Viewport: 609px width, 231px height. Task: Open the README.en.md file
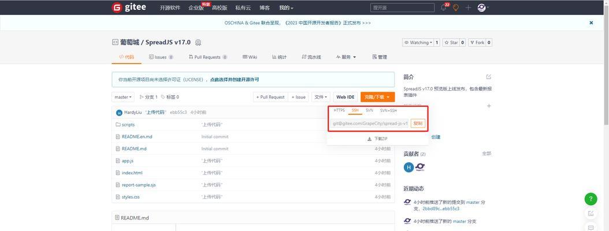pos(137,137)
